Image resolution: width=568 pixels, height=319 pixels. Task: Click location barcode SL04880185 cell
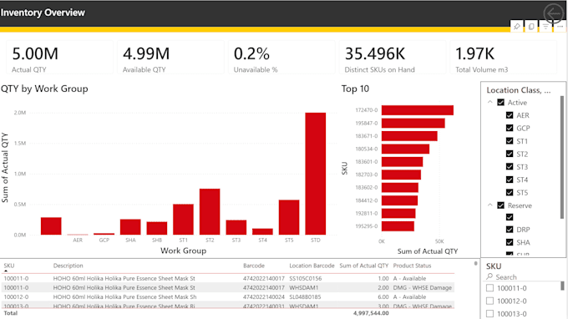point(305,297)
